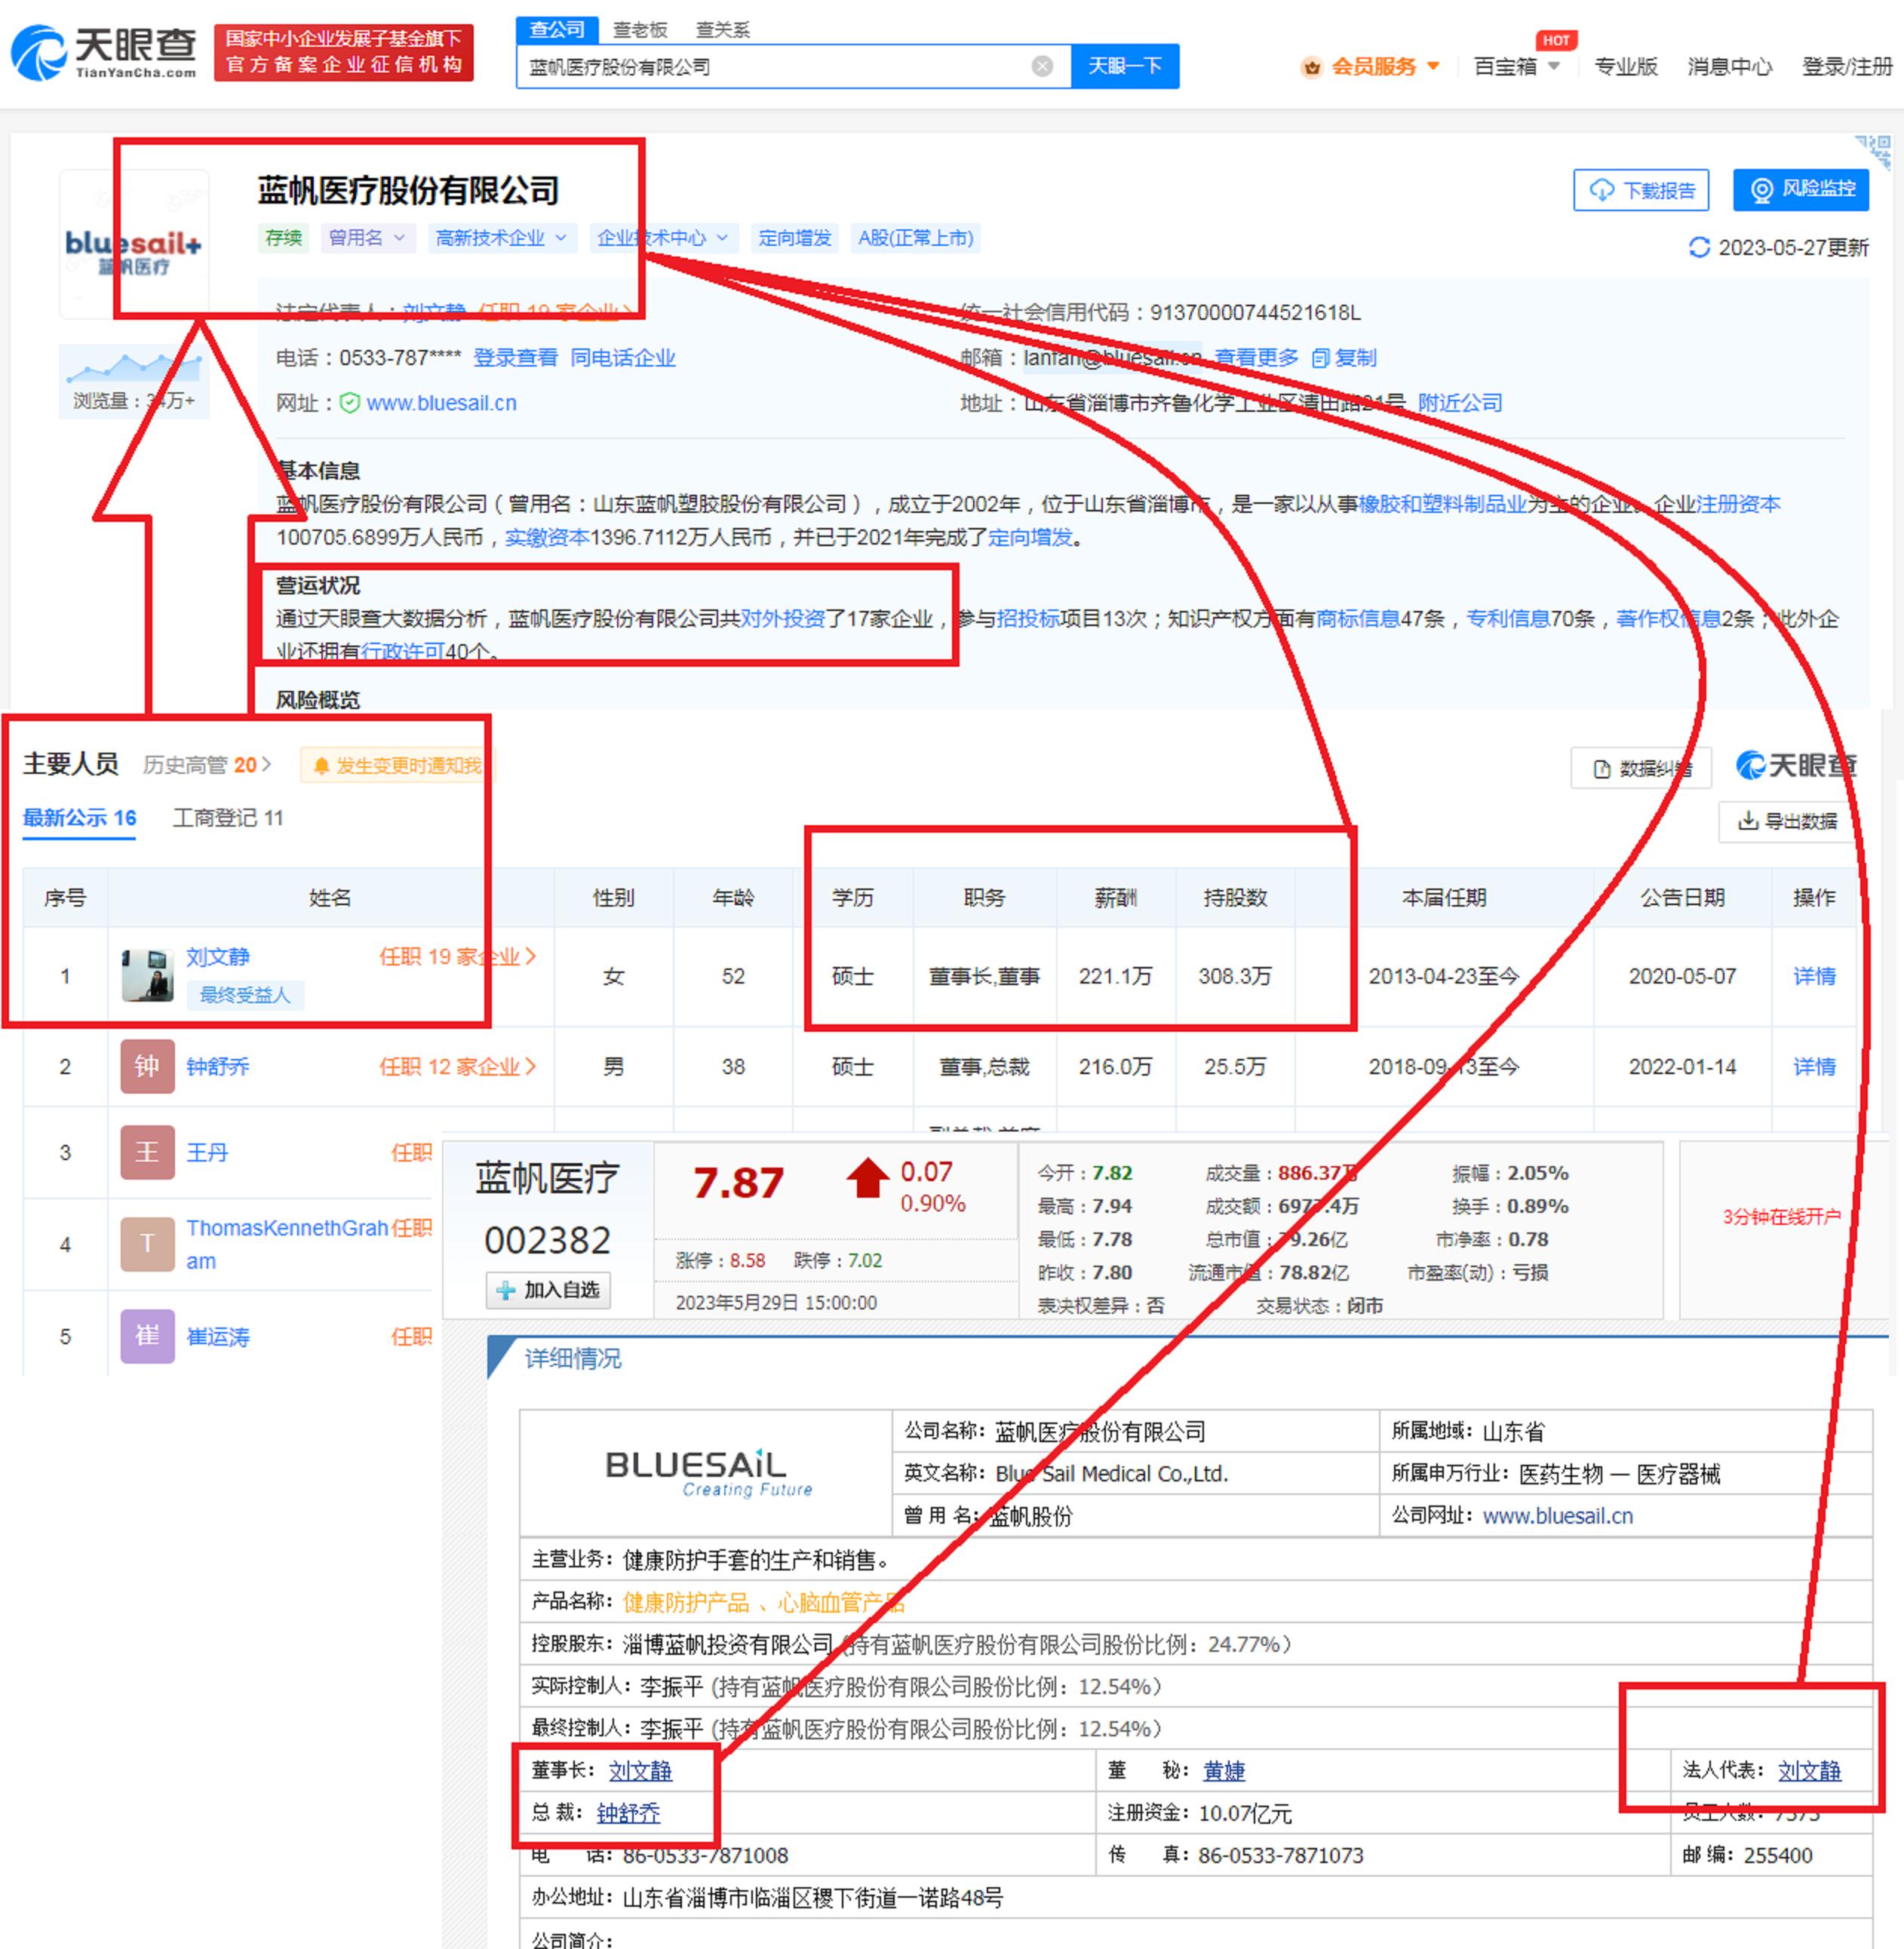
Task: Click the 导出数据 download icon
Action: coord(1748,821)
